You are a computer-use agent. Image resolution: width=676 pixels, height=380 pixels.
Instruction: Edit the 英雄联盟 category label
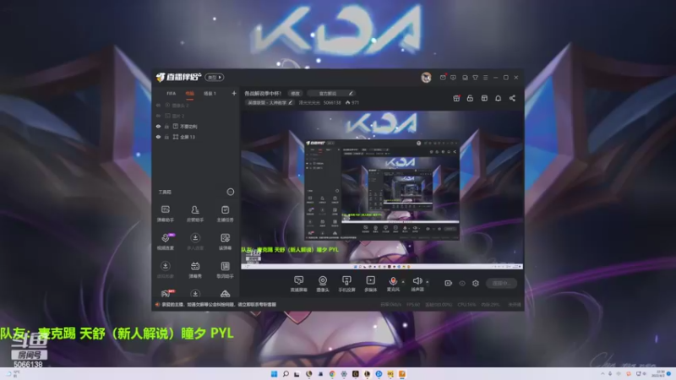(270, 102)
